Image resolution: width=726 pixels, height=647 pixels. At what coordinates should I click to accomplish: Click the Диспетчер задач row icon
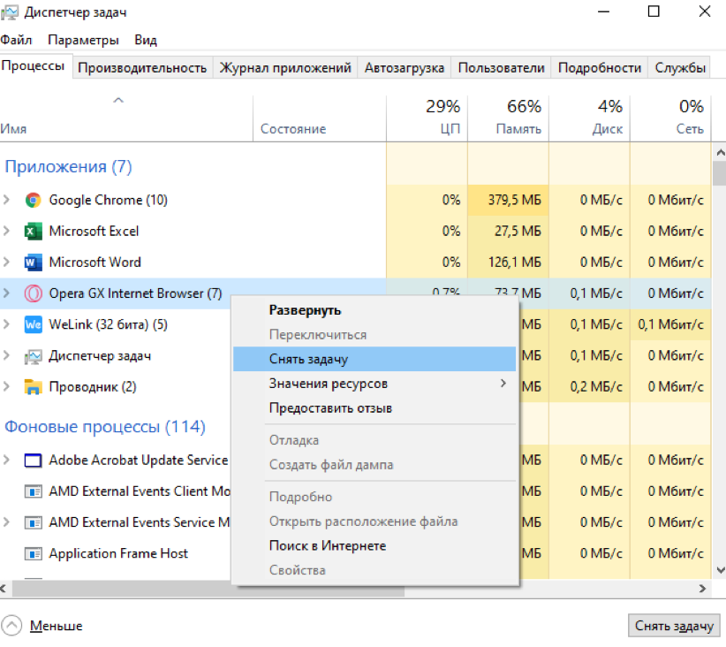click(33, 356)
